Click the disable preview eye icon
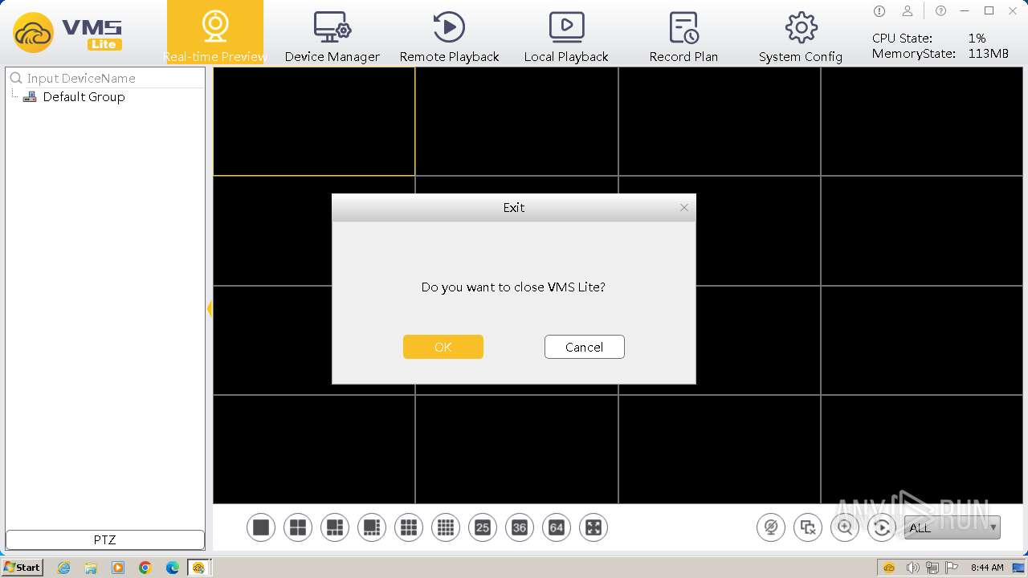The height and width of the screenshot is (578, 1028). pyautogui.click(x=771, y=527)
